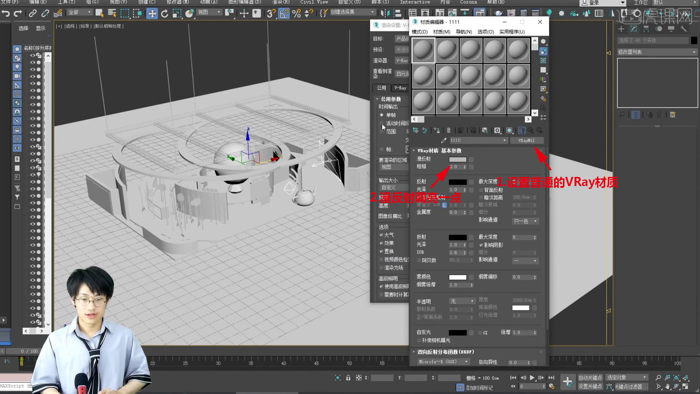Open reflection 影响通道 只…色 dropdown
700x394 pixels.
[x=525, y=221]
